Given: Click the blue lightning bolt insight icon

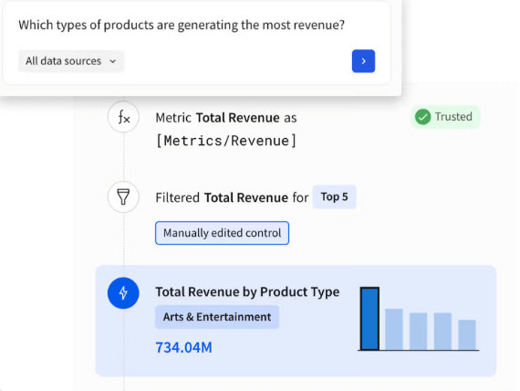Looking at the screenshot, I should (x=123, y=293).
